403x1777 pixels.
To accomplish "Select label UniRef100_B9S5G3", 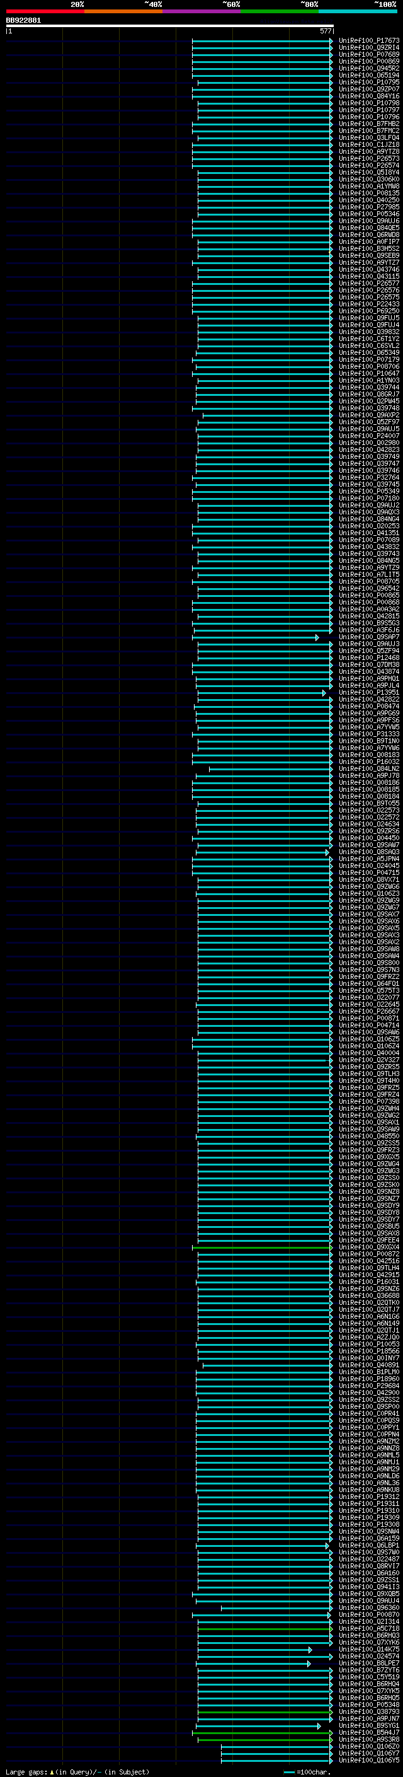I will tap(369, 623).
